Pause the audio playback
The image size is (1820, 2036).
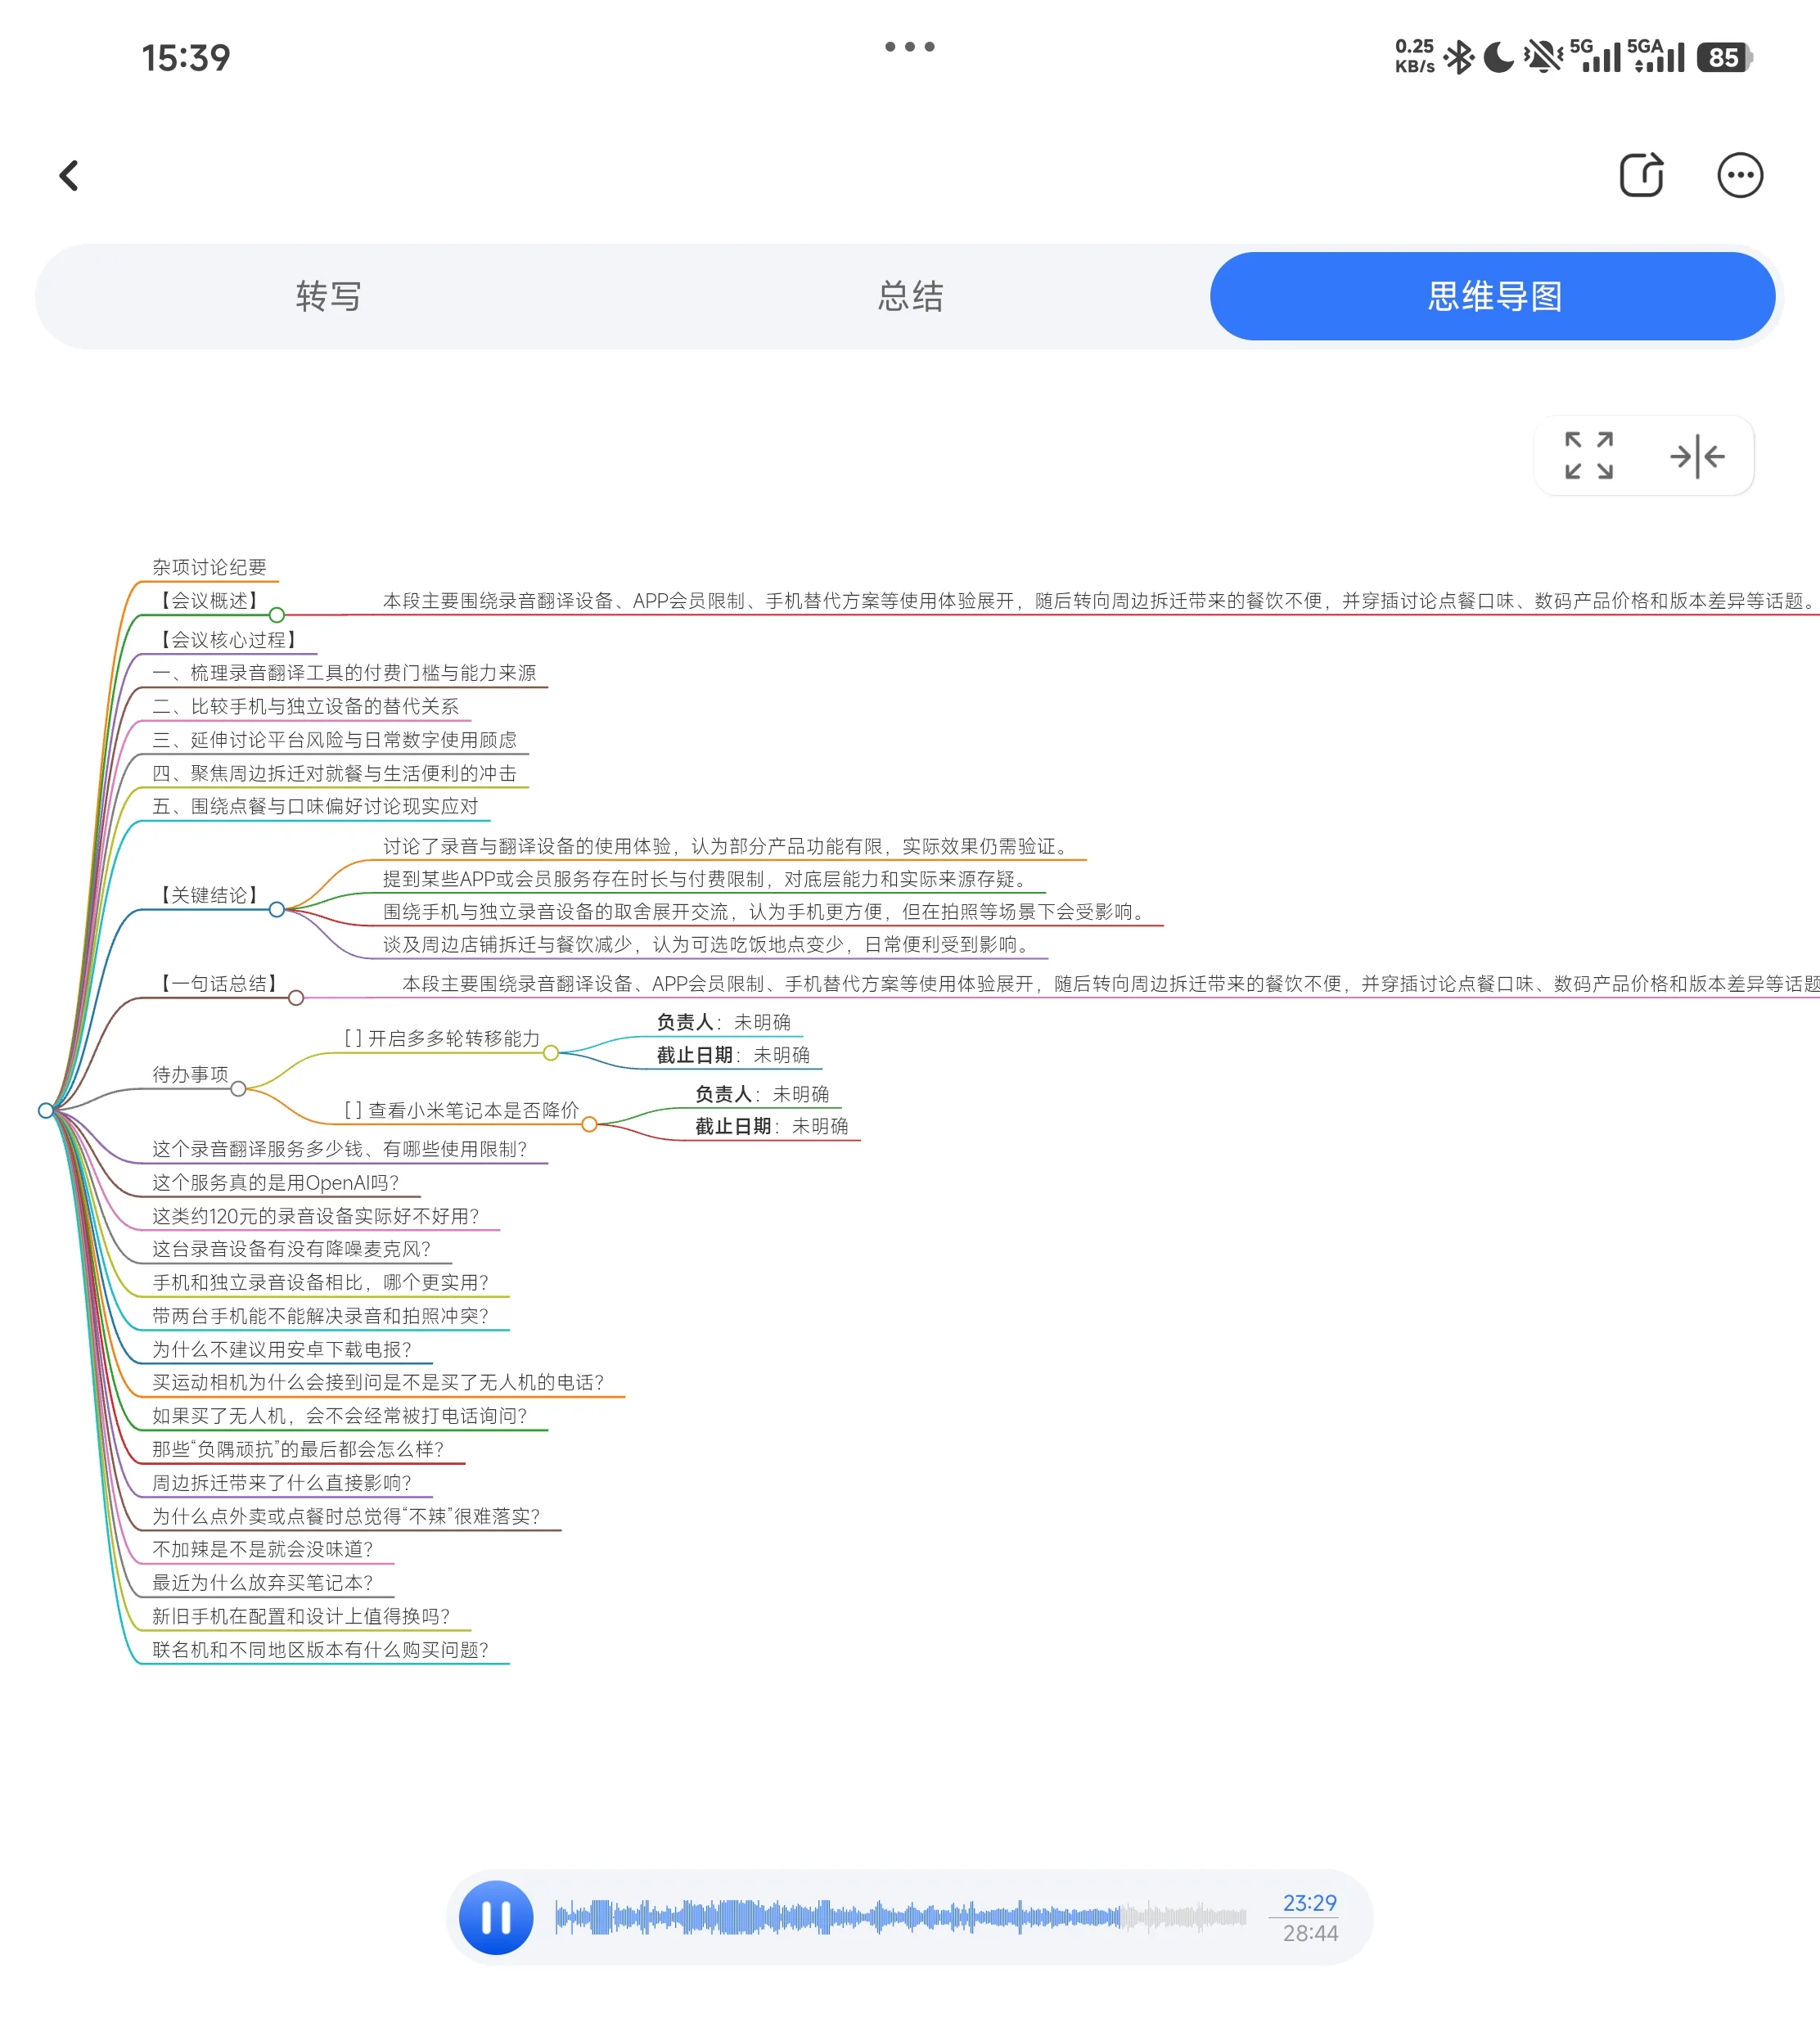(x=496, y=1917)
